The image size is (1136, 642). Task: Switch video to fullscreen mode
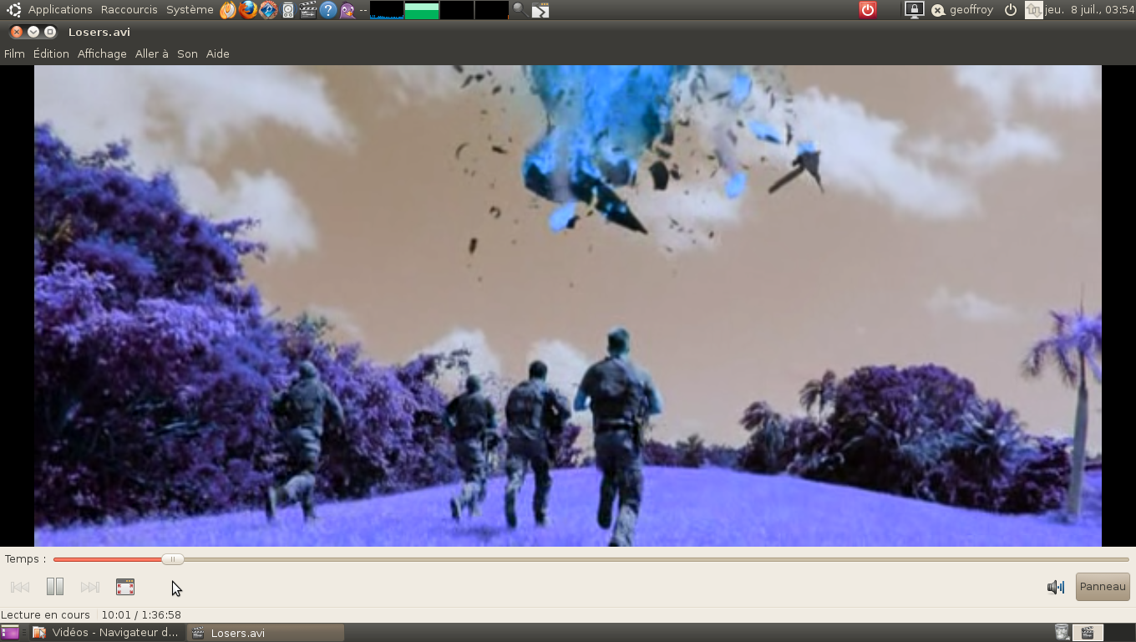(x=125, y=587)
